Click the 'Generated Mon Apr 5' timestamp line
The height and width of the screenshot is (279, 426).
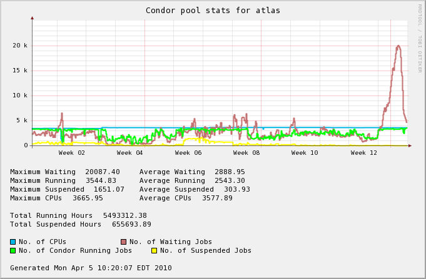91,268
